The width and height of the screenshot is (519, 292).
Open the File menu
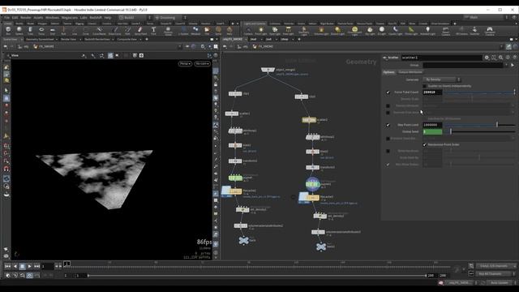[6, 18]
